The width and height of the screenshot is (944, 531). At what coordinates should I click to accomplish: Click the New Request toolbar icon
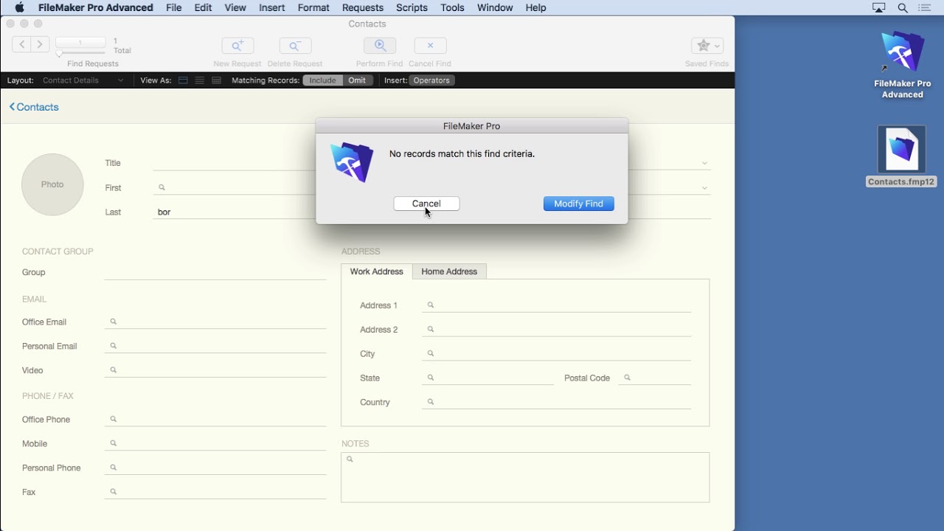pos(237,46)
